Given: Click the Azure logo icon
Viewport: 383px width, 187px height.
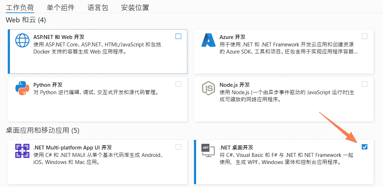Looking at the screenshot, I should [x=209, y=40].
